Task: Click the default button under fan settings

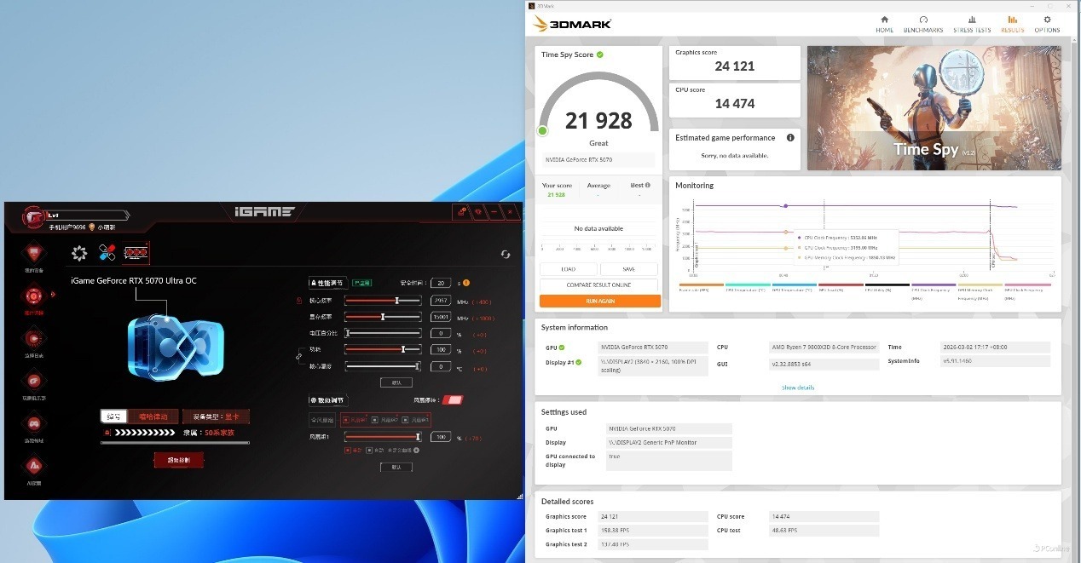Action: [x=396, y=467]
